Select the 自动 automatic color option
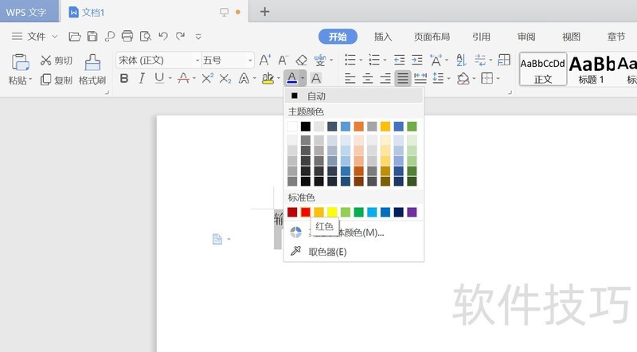 pos(354,96)
